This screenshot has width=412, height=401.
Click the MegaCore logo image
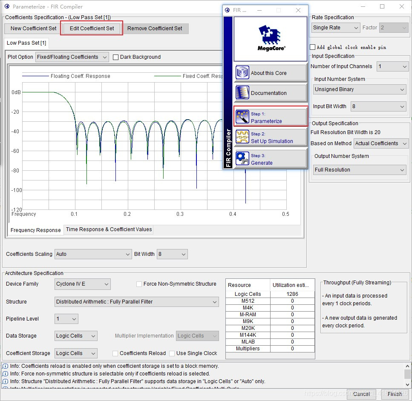[271, 39]
